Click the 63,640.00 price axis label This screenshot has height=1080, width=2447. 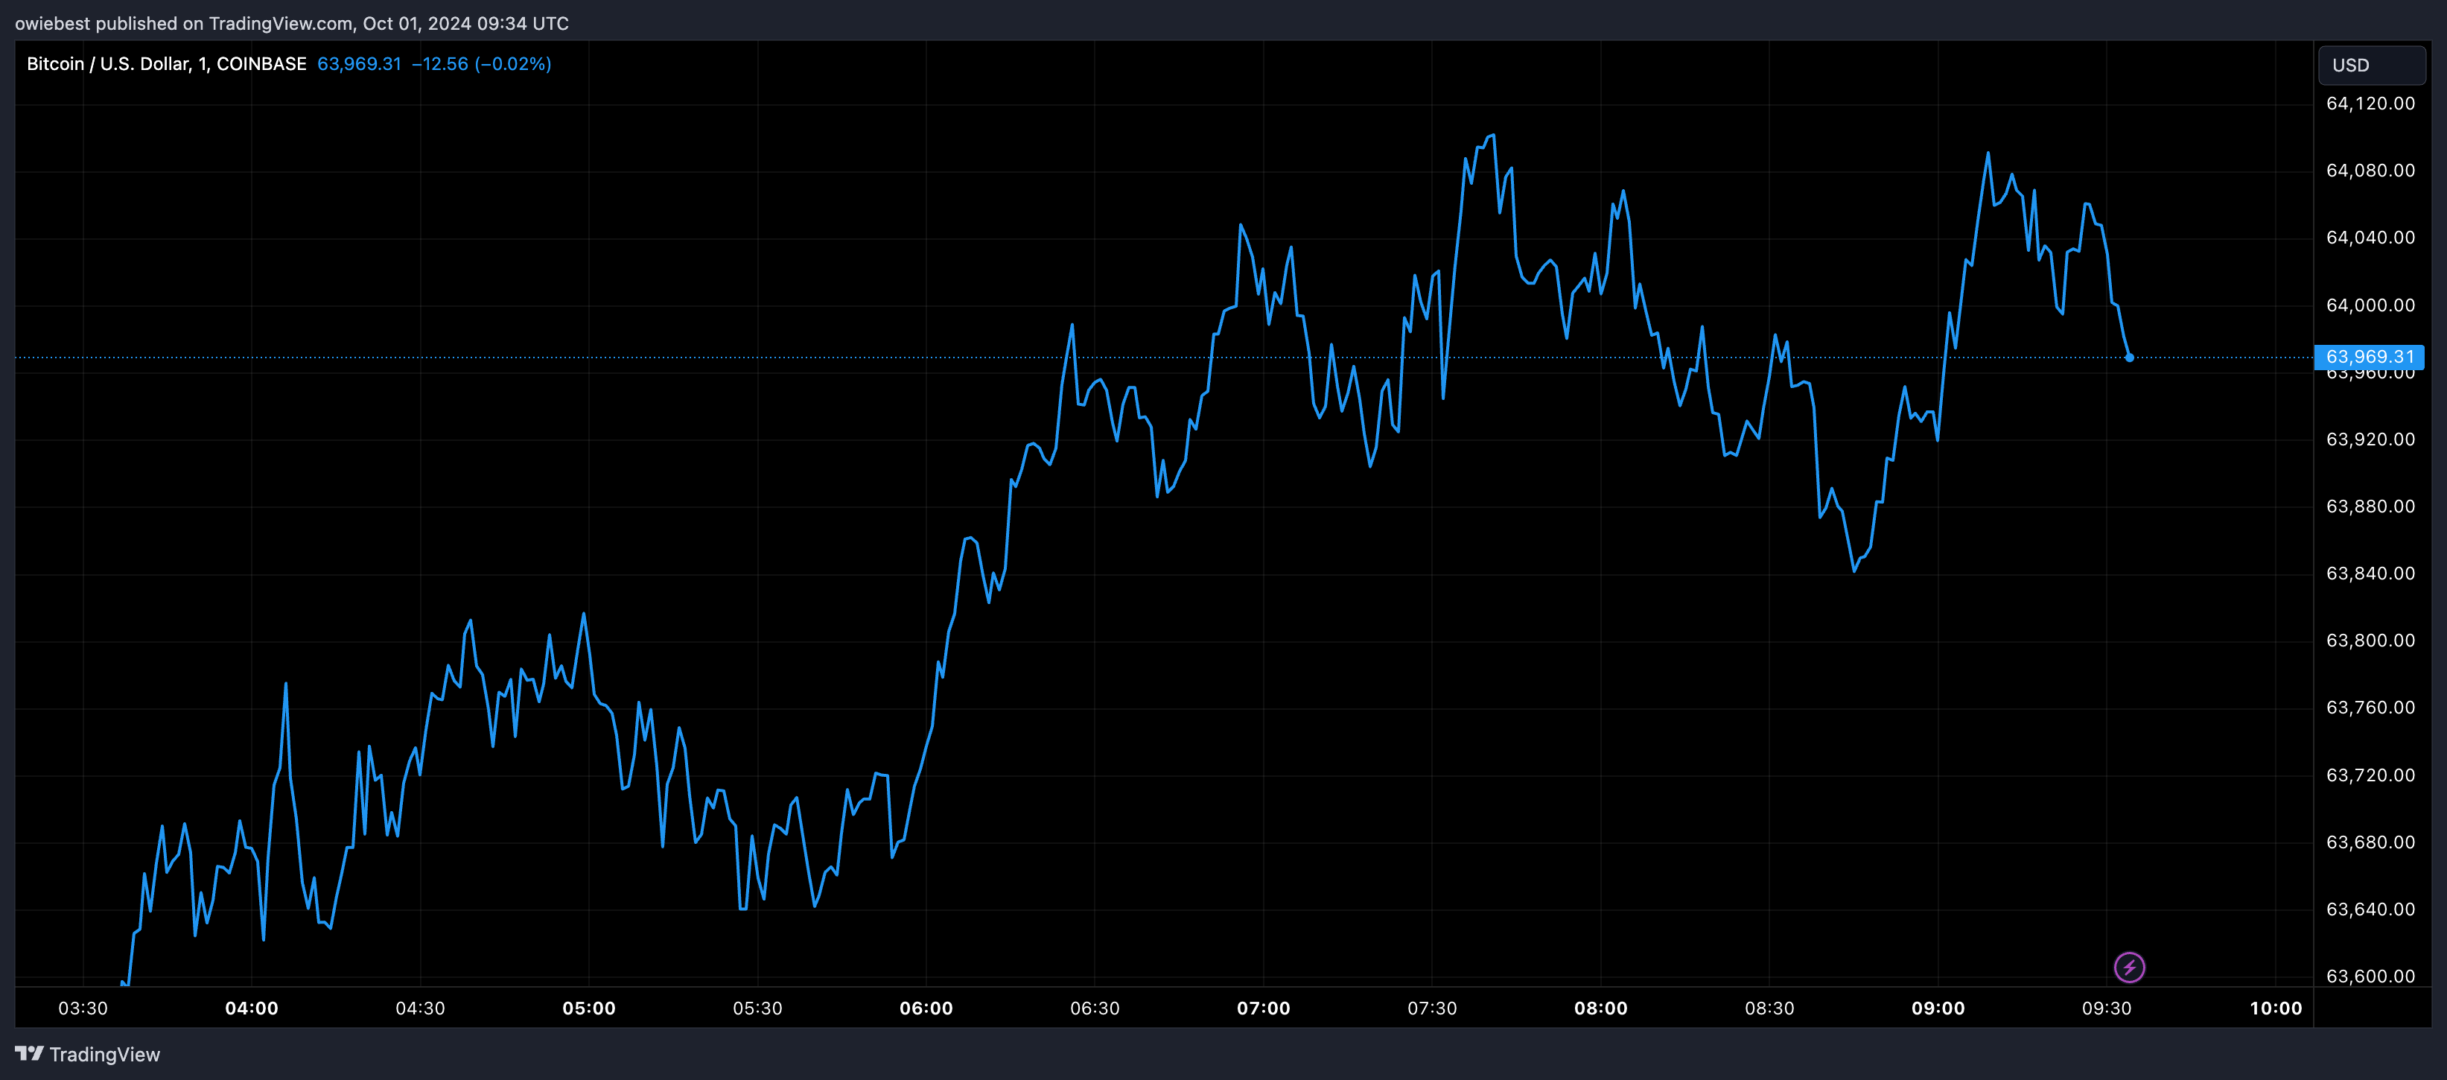click(x=2370, y=909)
